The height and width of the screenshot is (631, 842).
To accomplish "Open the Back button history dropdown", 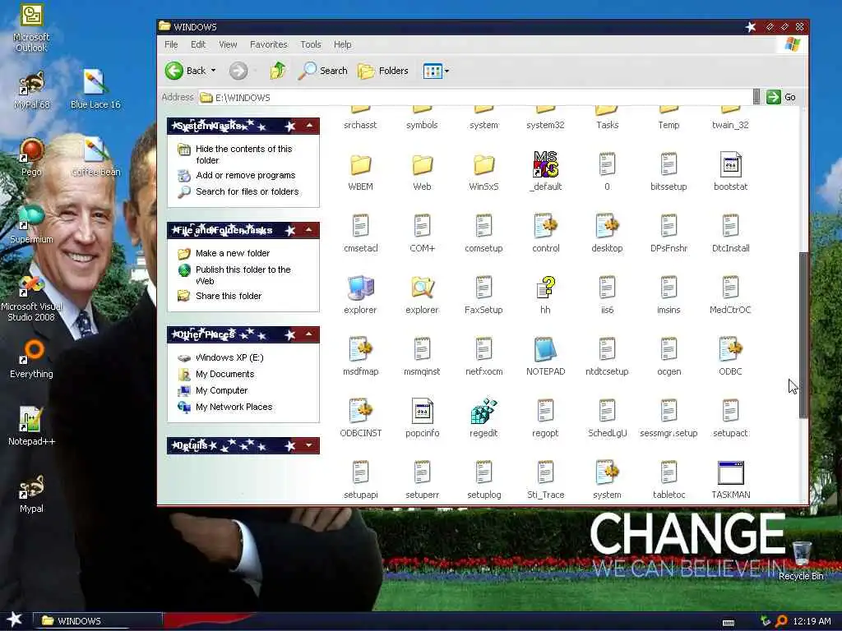I will [213, 71].
